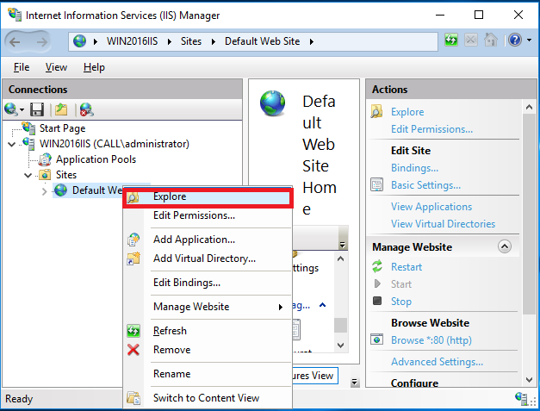Collapse the WIN2016IIS server node

coord(12,144)
